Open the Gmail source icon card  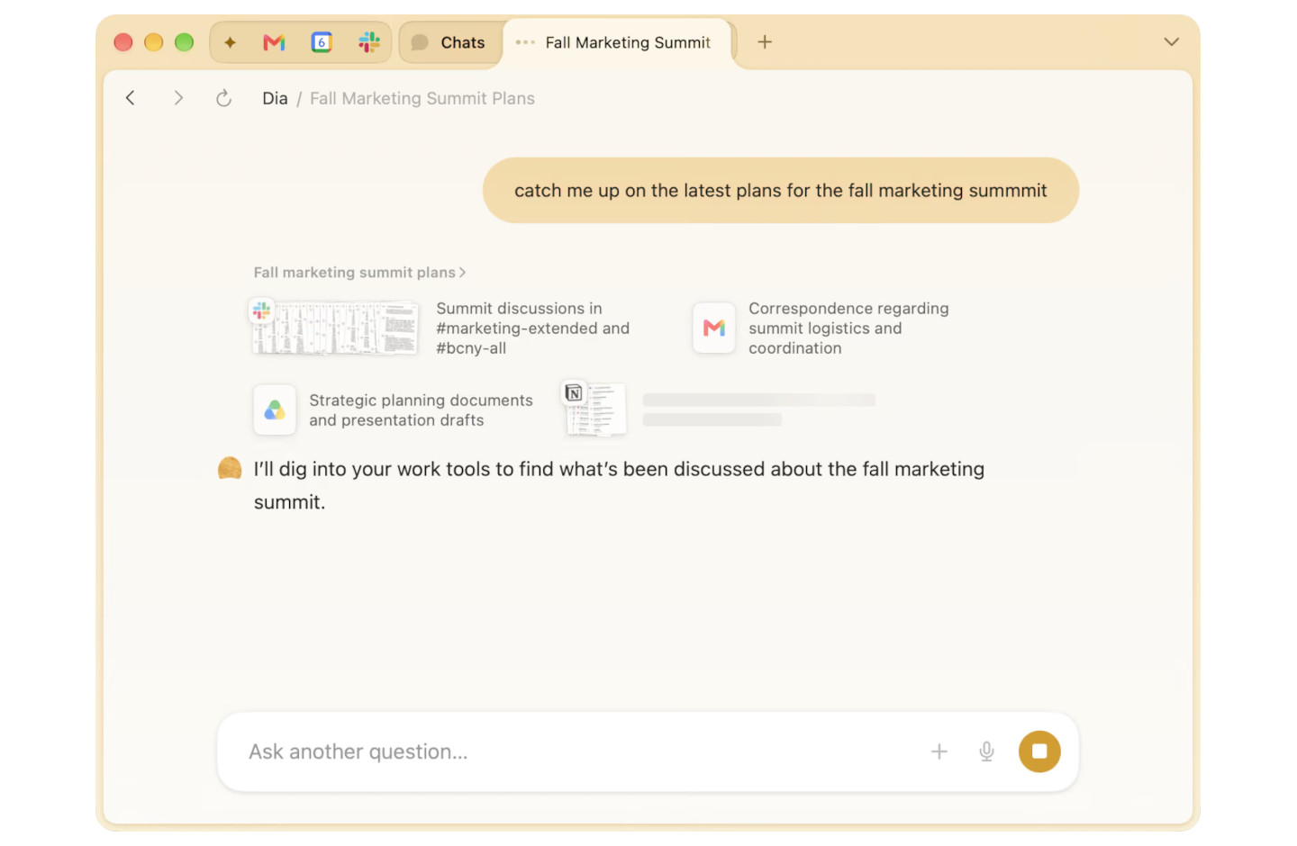click(x=714, y=328)
